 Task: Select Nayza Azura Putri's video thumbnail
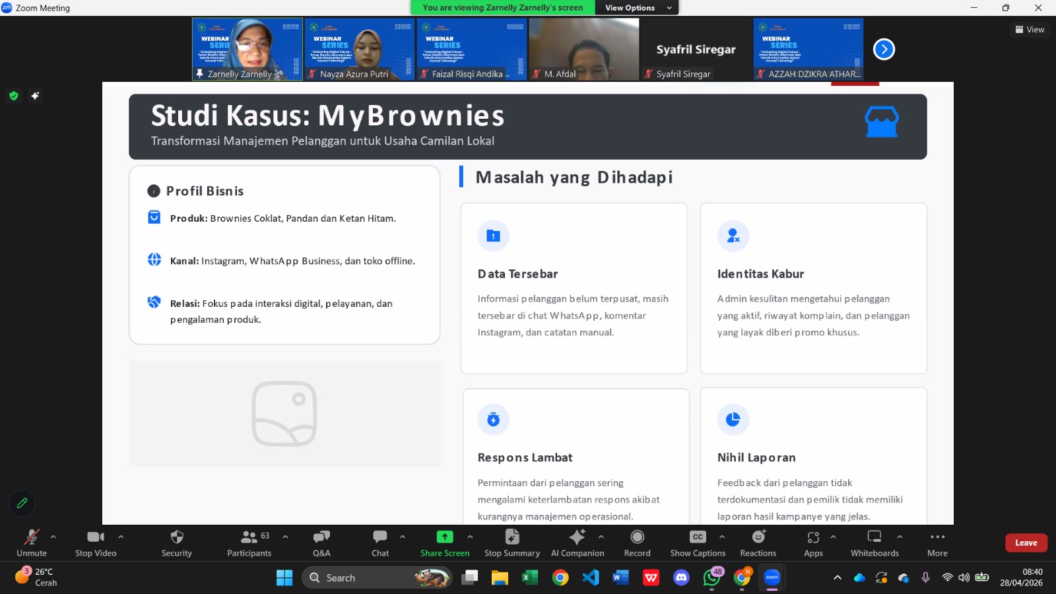(360, 49)
